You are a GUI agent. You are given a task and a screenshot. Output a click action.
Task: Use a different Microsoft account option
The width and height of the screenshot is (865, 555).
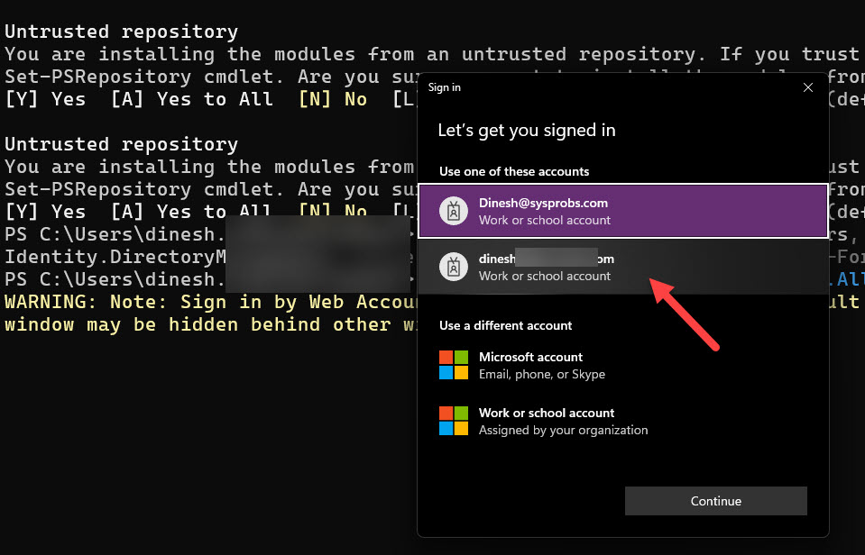pos(623,365)
